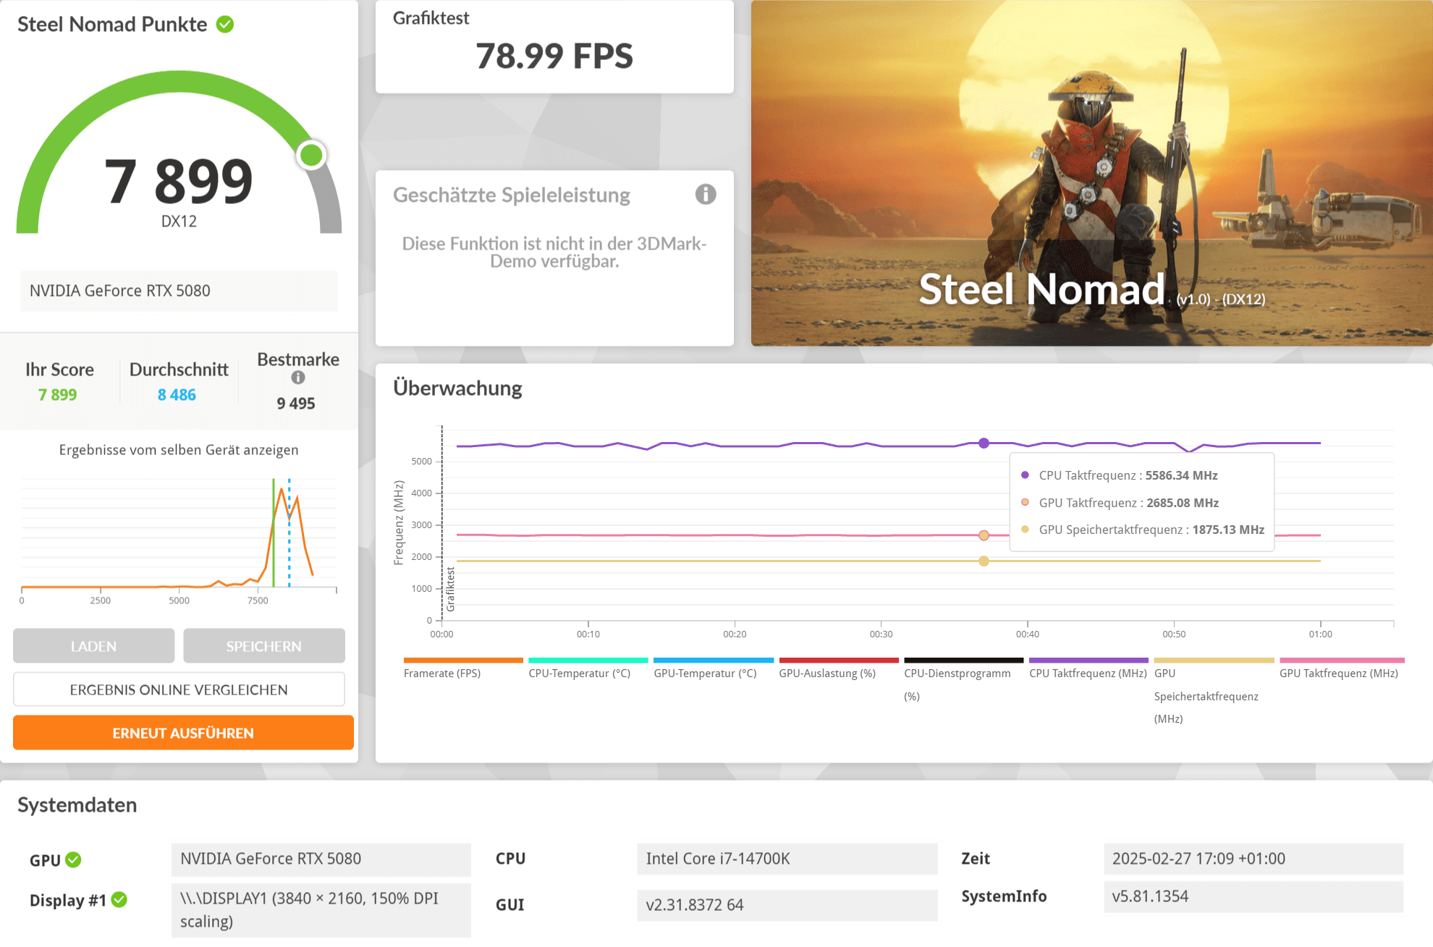Click the green checkmark beside Display #1
Image resolution: width=1433 pixels, height=947 pixels.
pos(119,899)
